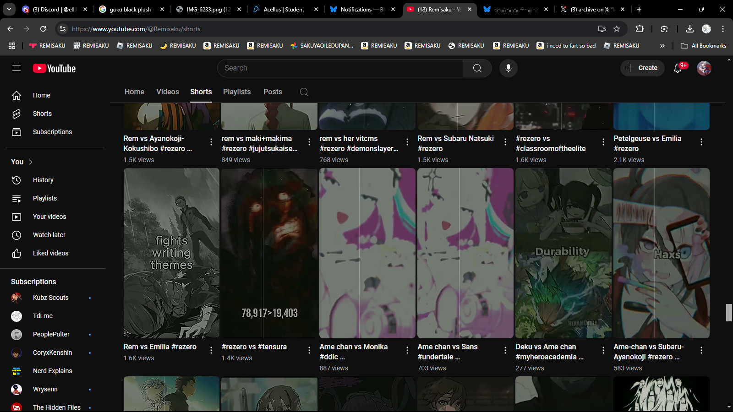Image resolution: width=733 pixels, height=412 pixels.
Task: Submit search with the magnifier button
Action: point(477,68)
